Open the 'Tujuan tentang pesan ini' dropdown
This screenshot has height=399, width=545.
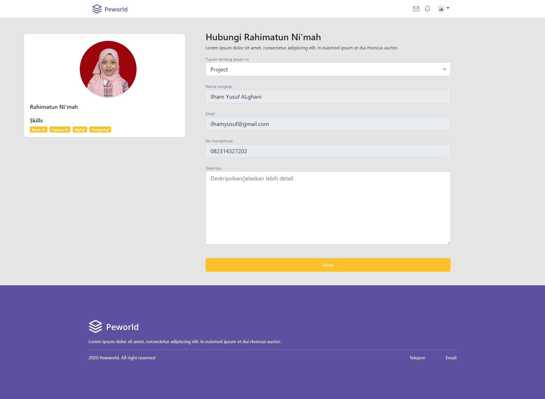point(328,69)
